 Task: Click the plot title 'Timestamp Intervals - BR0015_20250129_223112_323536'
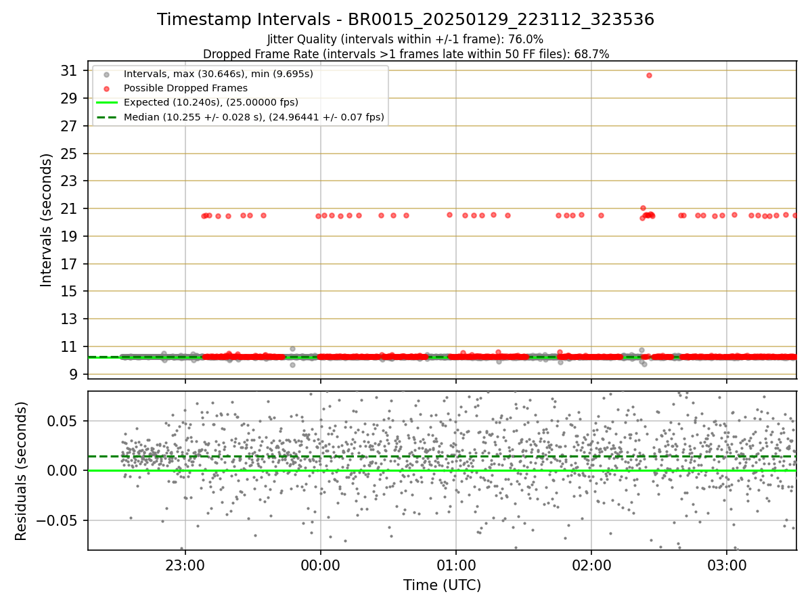[405, 20]
